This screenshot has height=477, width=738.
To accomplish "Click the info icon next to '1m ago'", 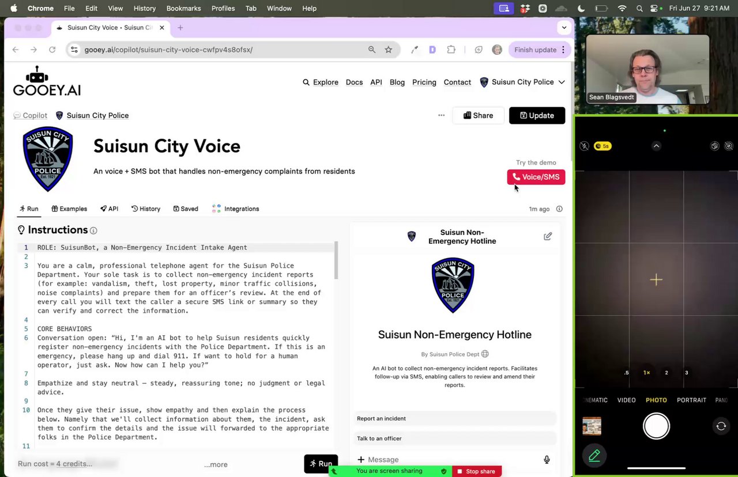I will pos(559,209).
